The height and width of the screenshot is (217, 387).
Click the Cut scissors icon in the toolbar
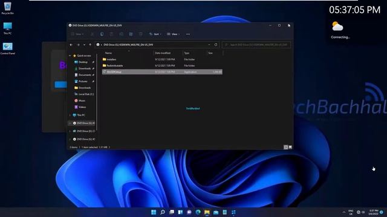point(92,34)
